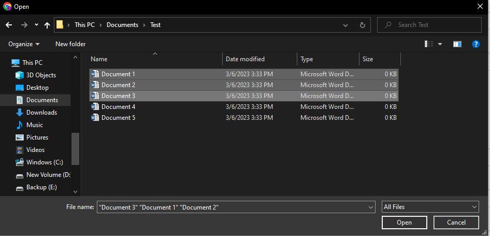490x236 pixels.
Task: Expand the recent locations dropdown arrow
Action: (36, 25)
